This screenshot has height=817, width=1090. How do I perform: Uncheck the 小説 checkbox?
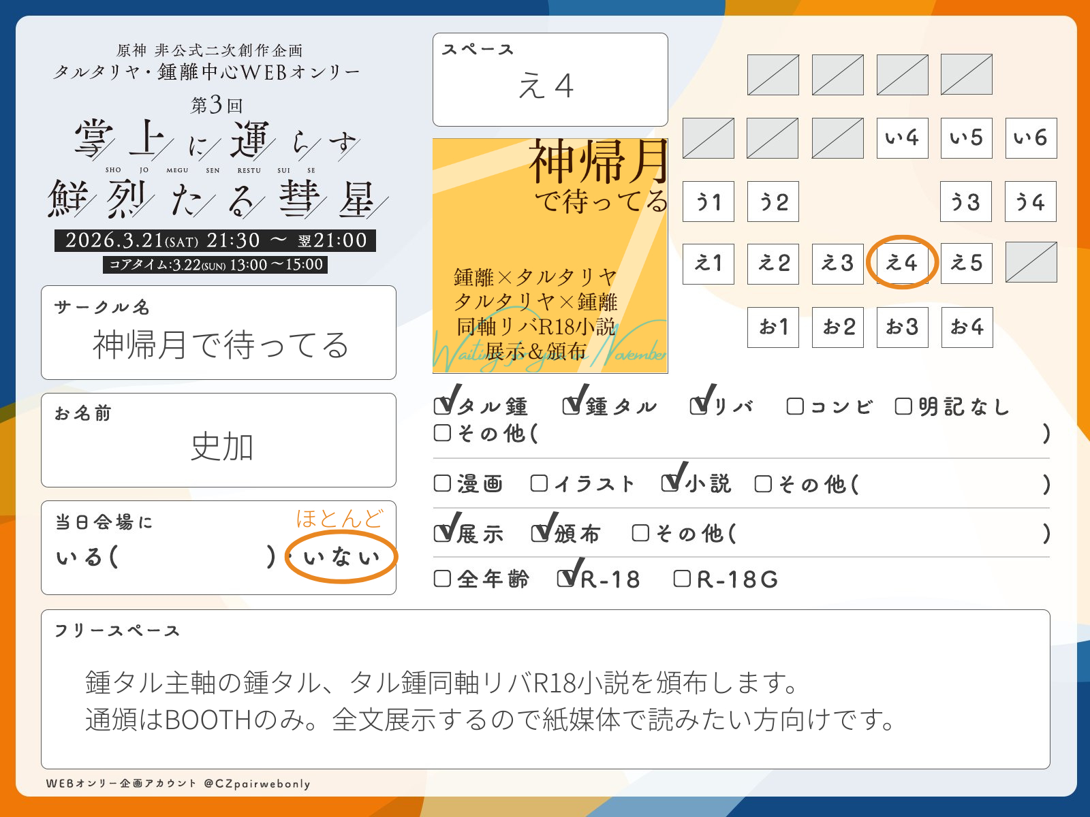(x=670, y=483)
